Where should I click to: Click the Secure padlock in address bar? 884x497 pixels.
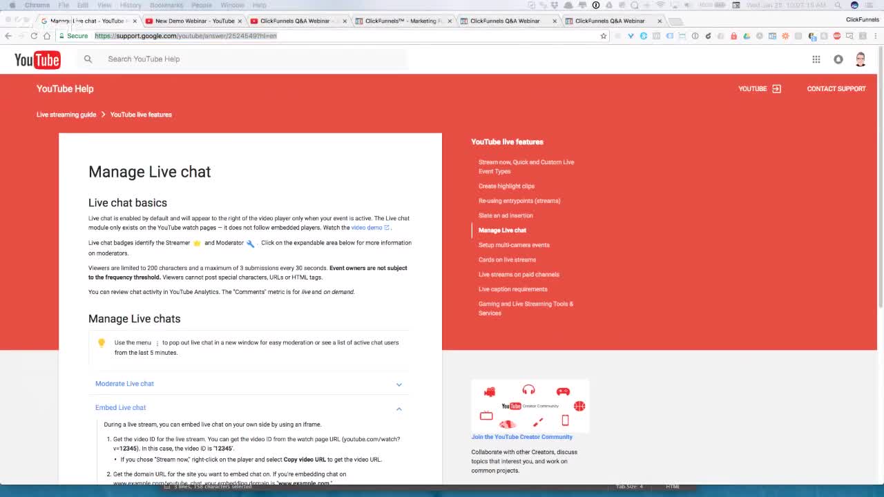click(61, 36)
